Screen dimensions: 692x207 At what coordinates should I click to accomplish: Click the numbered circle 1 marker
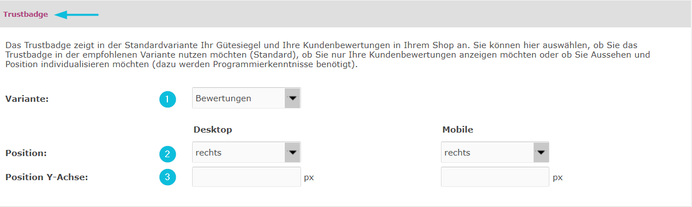(167, 100)
